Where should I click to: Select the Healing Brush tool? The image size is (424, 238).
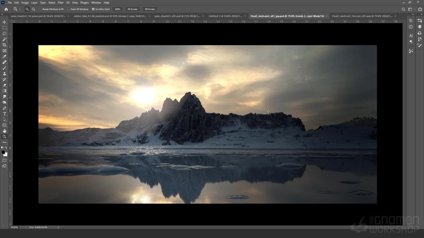point(4,62)
